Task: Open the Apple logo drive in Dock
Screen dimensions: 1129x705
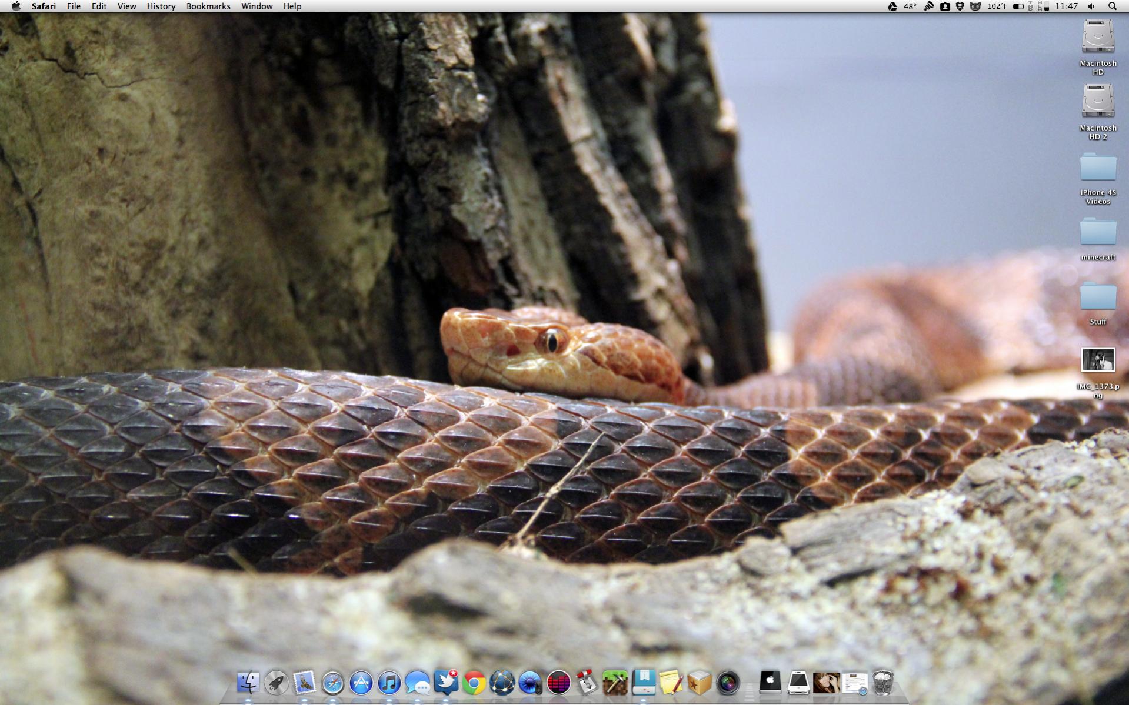Action: coord(770,682)
